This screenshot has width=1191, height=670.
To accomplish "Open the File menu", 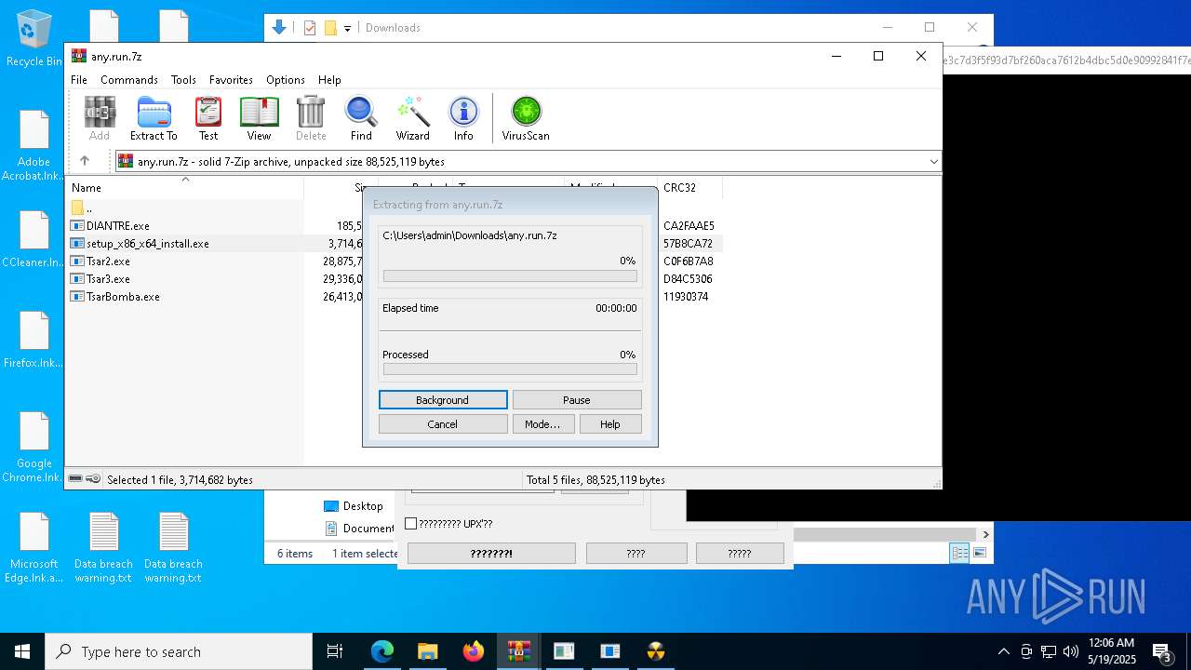I will pyautogui.click(x=79, y=80).
